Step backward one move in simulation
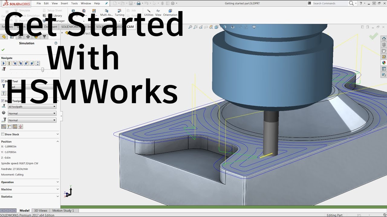 [21, 63]
